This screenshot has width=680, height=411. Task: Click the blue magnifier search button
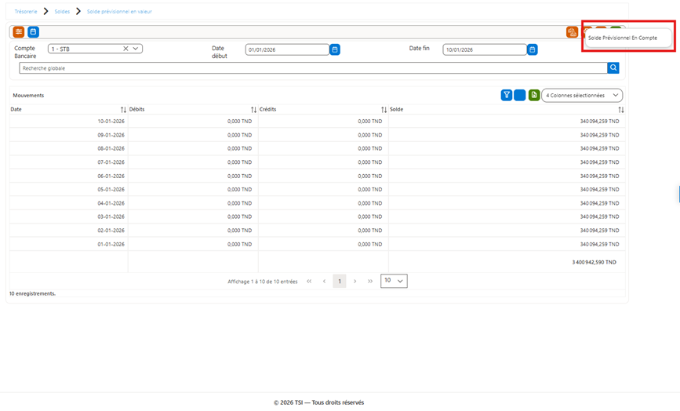613,67
